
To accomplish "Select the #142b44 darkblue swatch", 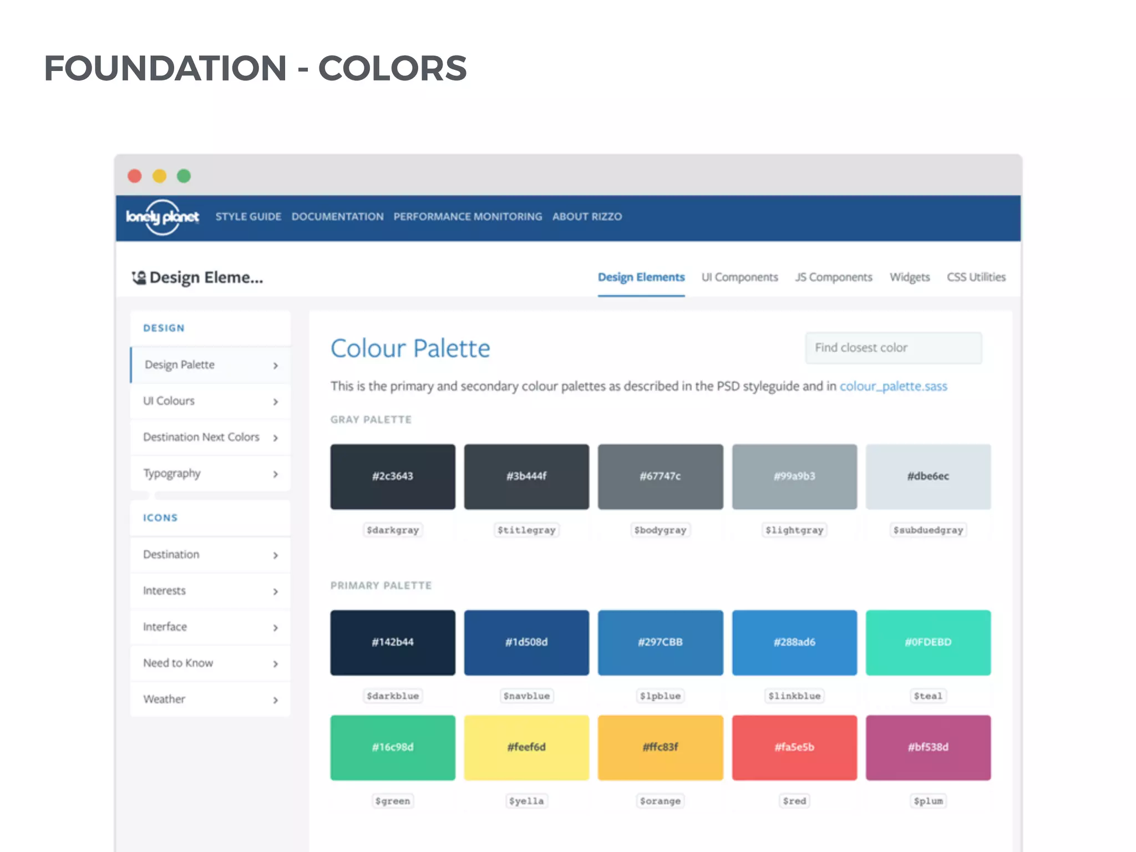I will point(393,642).
